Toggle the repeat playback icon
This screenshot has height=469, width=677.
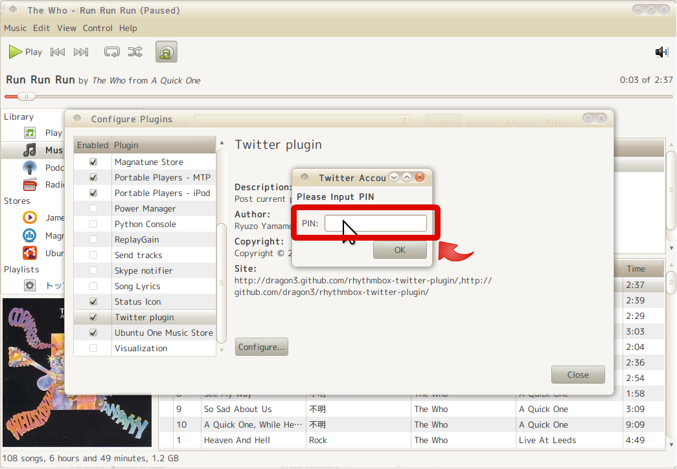coord(112,52)
